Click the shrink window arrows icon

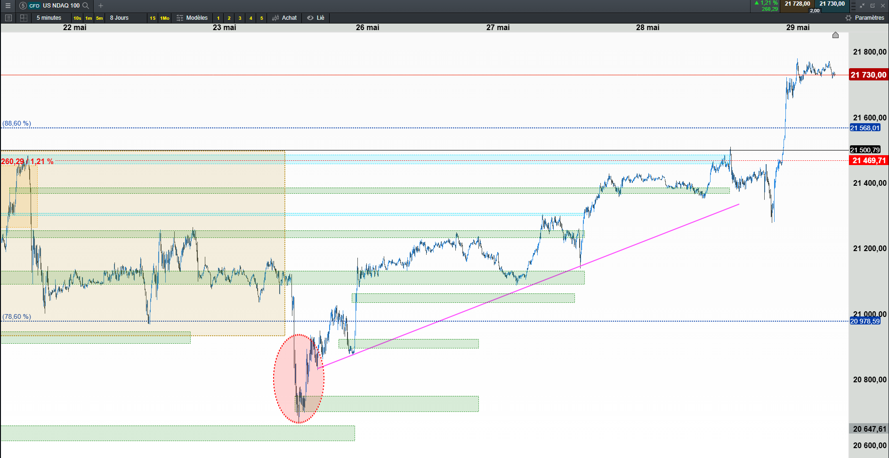click(x=862, y=6)
